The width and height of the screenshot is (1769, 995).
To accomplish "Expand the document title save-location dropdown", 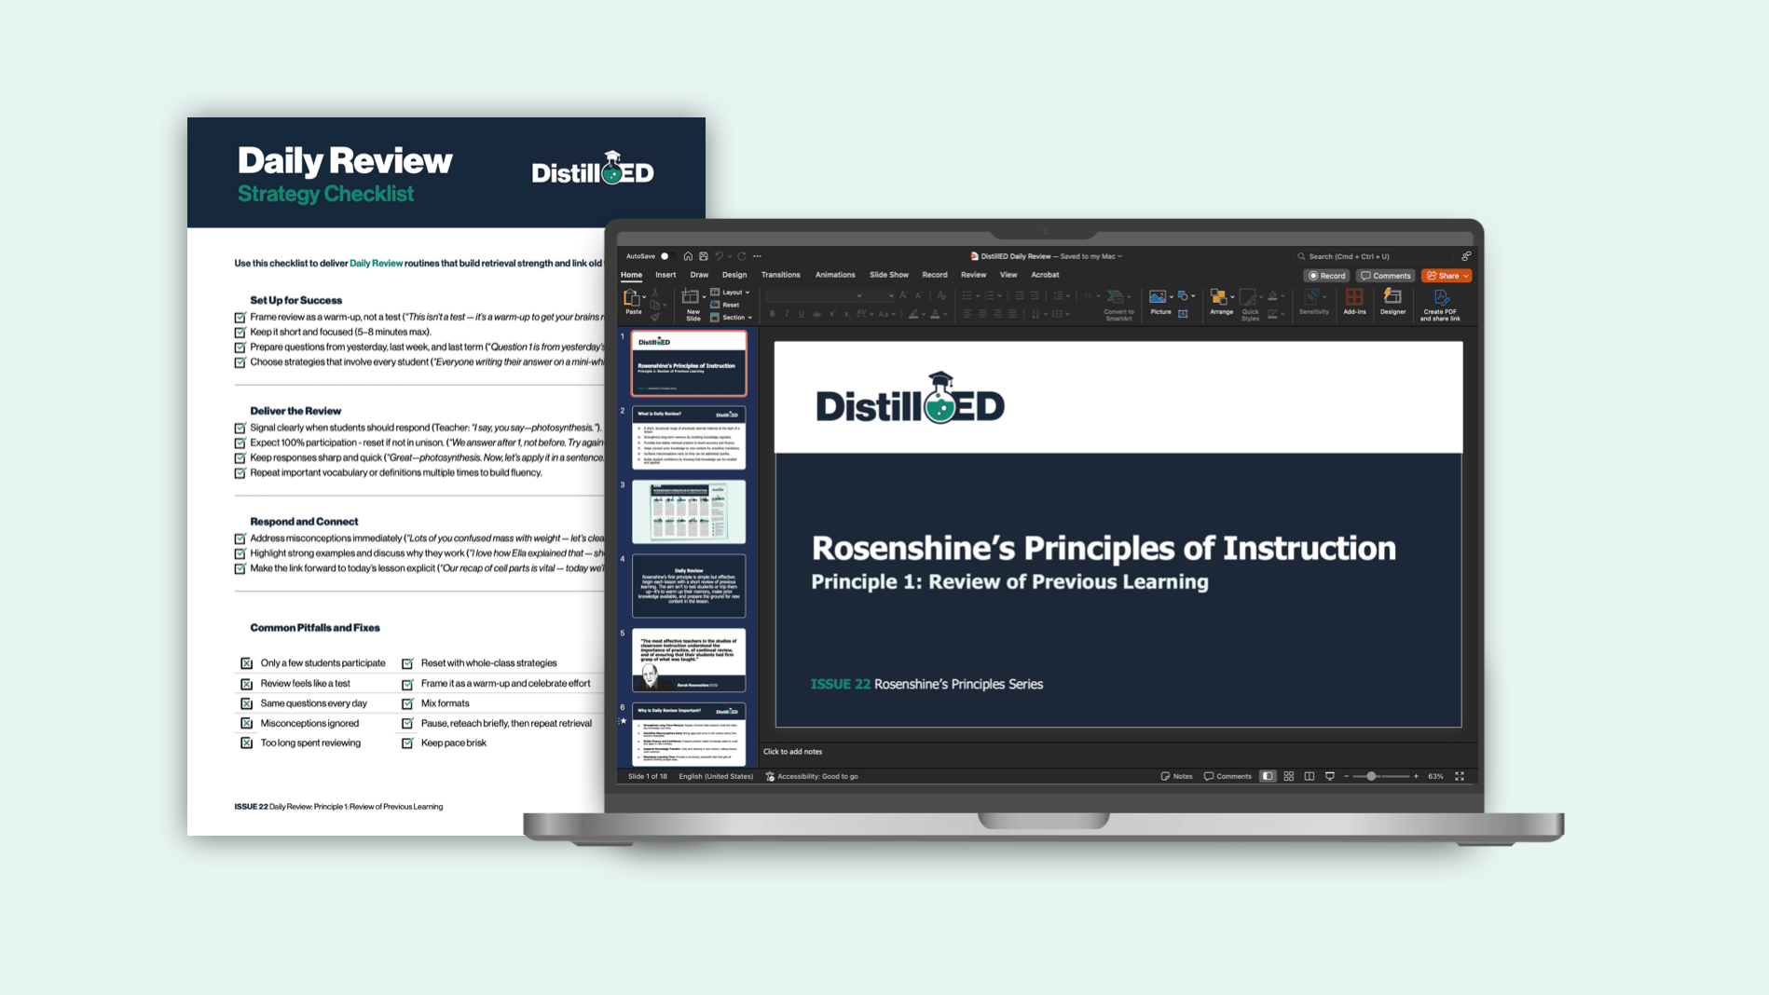I will [x=1120, y=256].
